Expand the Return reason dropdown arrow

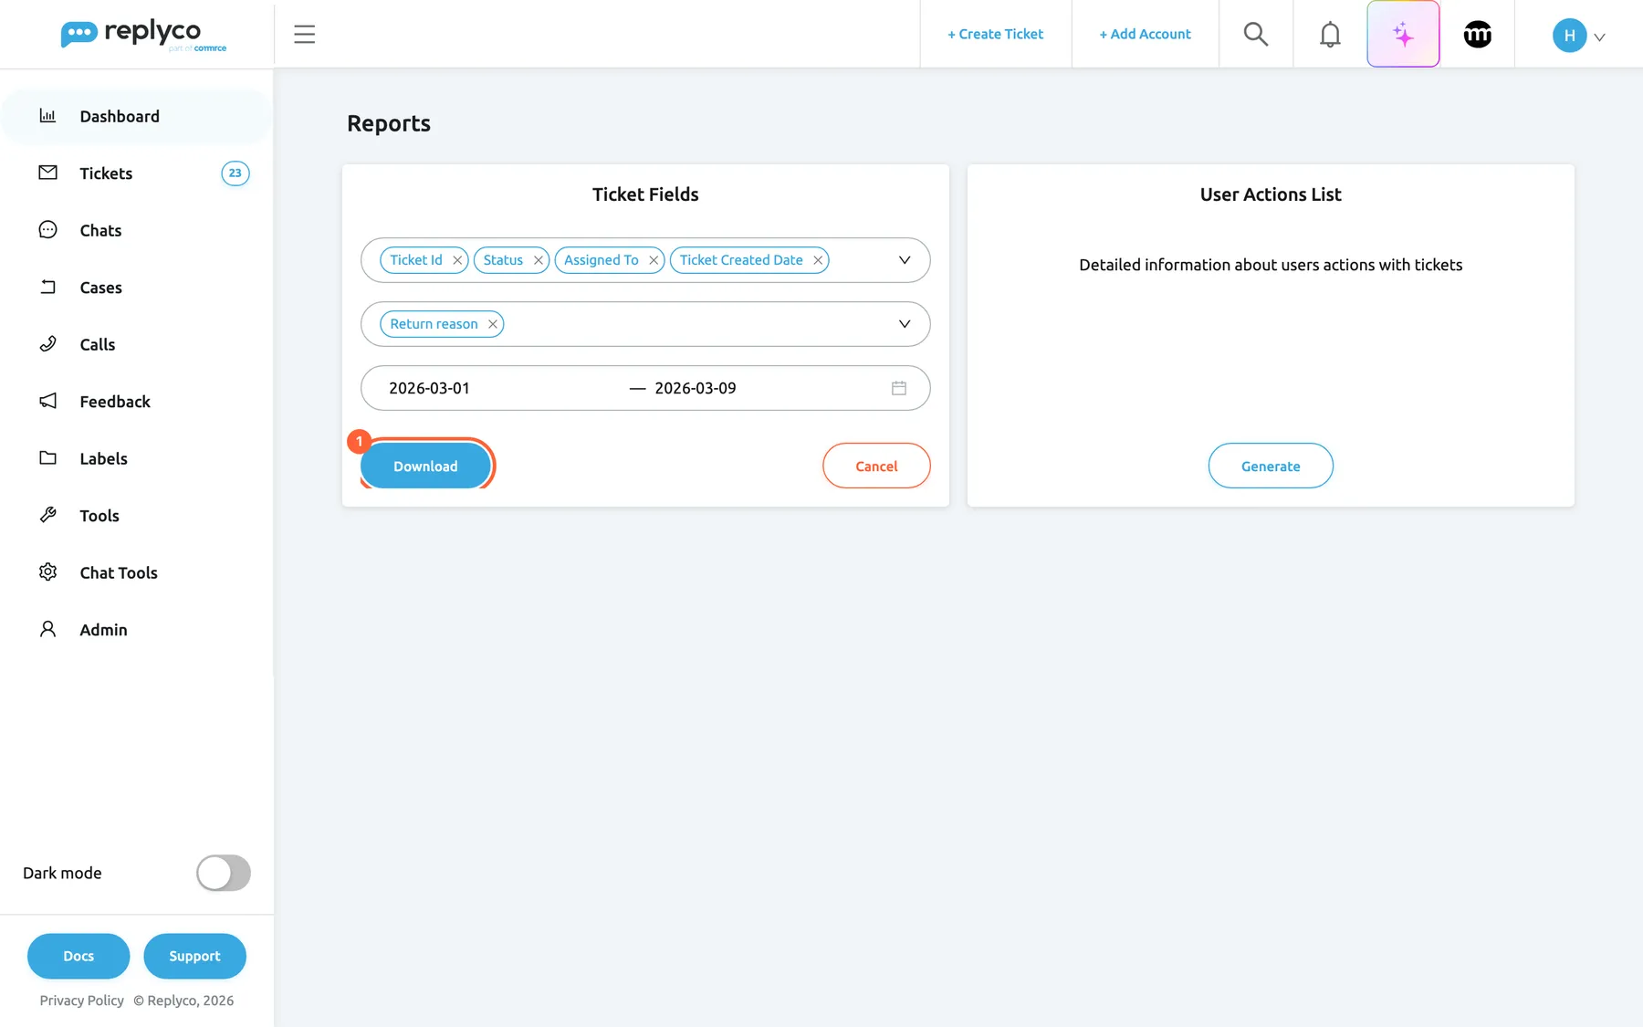[905, 324]
